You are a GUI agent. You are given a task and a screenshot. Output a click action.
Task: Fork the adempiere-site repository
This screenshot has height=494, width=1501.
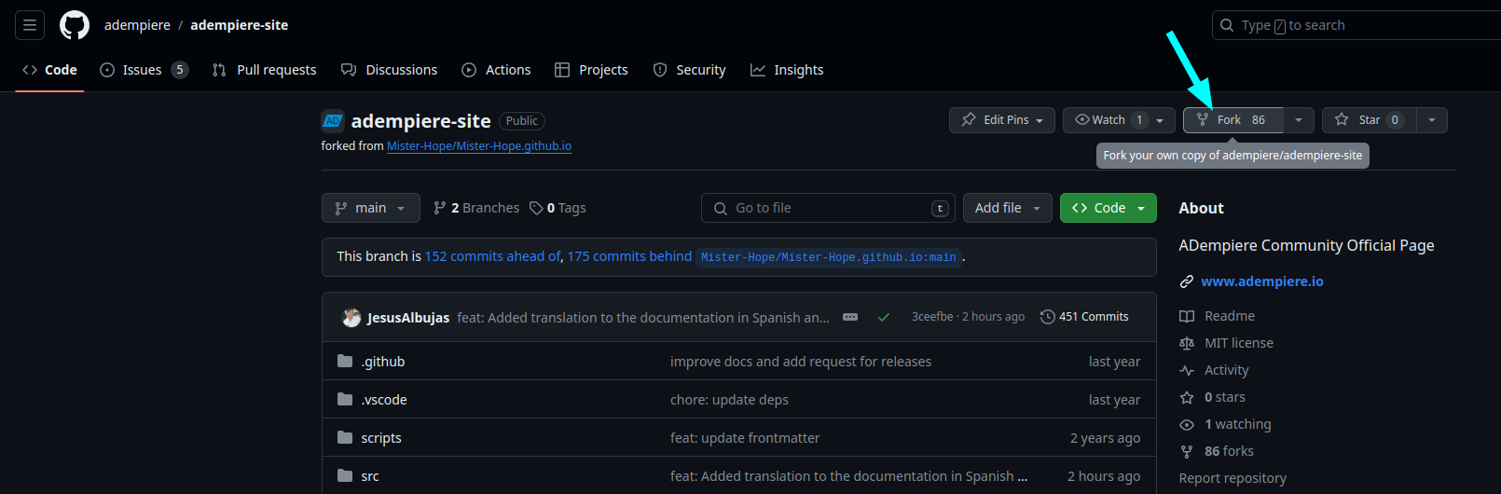[x=1233, y=120]
